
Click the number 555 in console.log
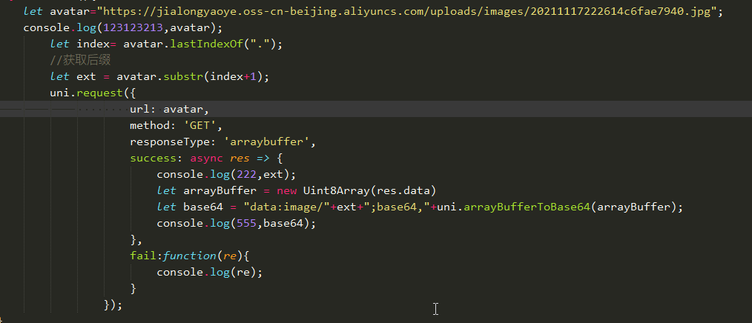(x=246, y=223)
